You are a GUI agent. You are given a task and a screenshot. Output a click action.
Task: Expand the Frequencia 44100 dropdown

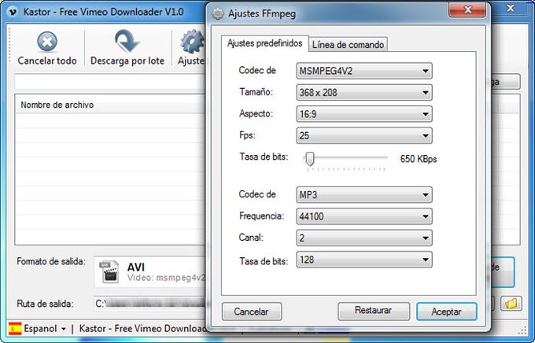(364, 216)
